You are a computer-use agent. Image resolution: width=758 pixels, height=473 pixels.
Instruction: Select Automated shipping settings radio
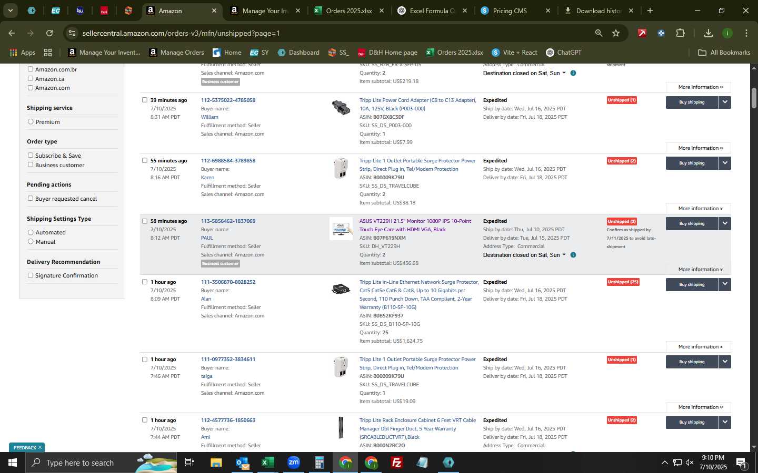point(31,232)
